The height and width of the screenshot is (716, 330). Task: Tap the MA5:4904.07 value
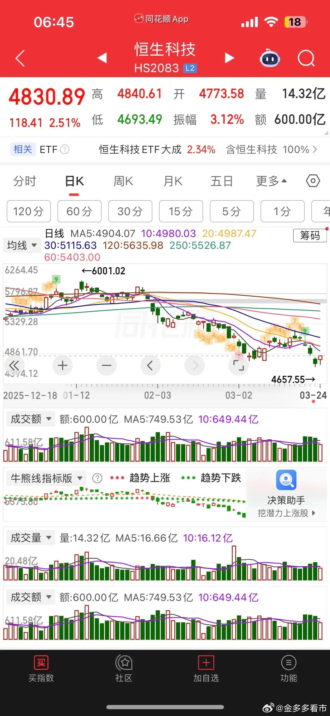(103, 234)
